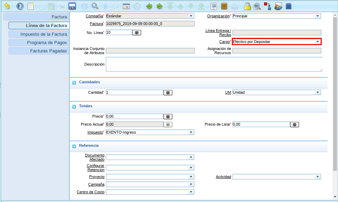Click the Archive cabinet icon

[224, 6]
